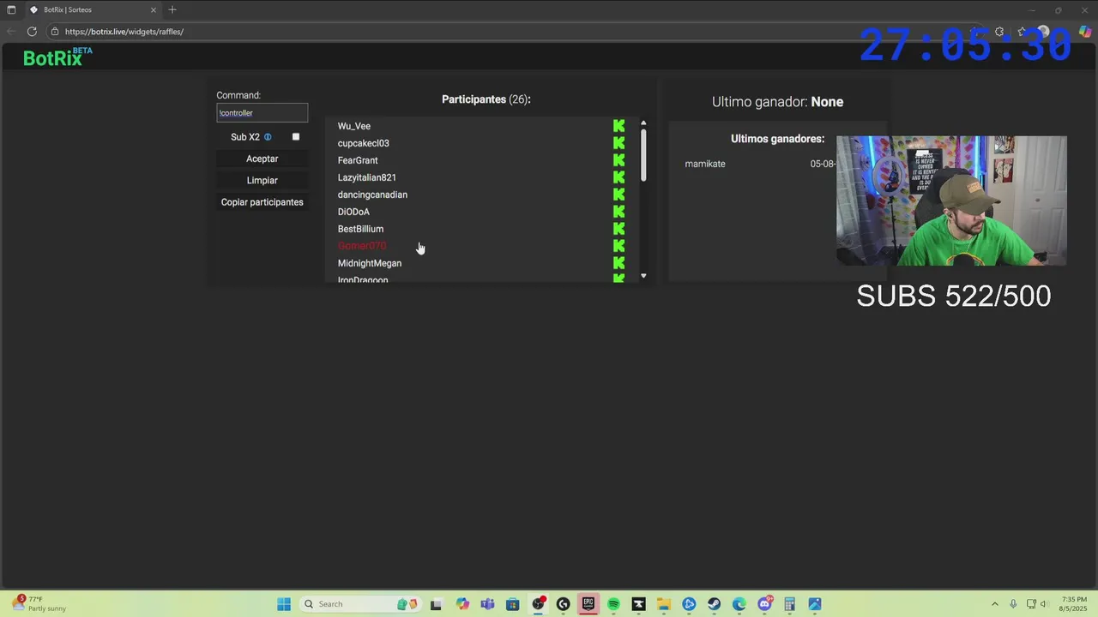Click the Participantes (26) heading
Viewport: 1098px width, 617px height.
(x=486, y=99)
